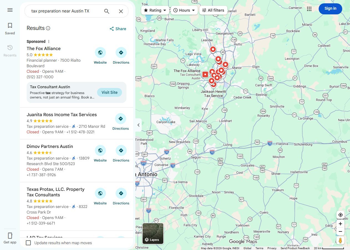
Task: Zoom in on the map
Action: [340, 224]
